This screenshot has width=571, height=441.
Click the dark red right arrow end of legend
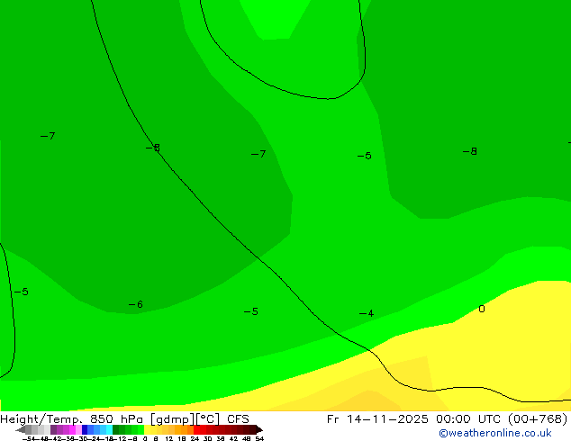point(256,429)
